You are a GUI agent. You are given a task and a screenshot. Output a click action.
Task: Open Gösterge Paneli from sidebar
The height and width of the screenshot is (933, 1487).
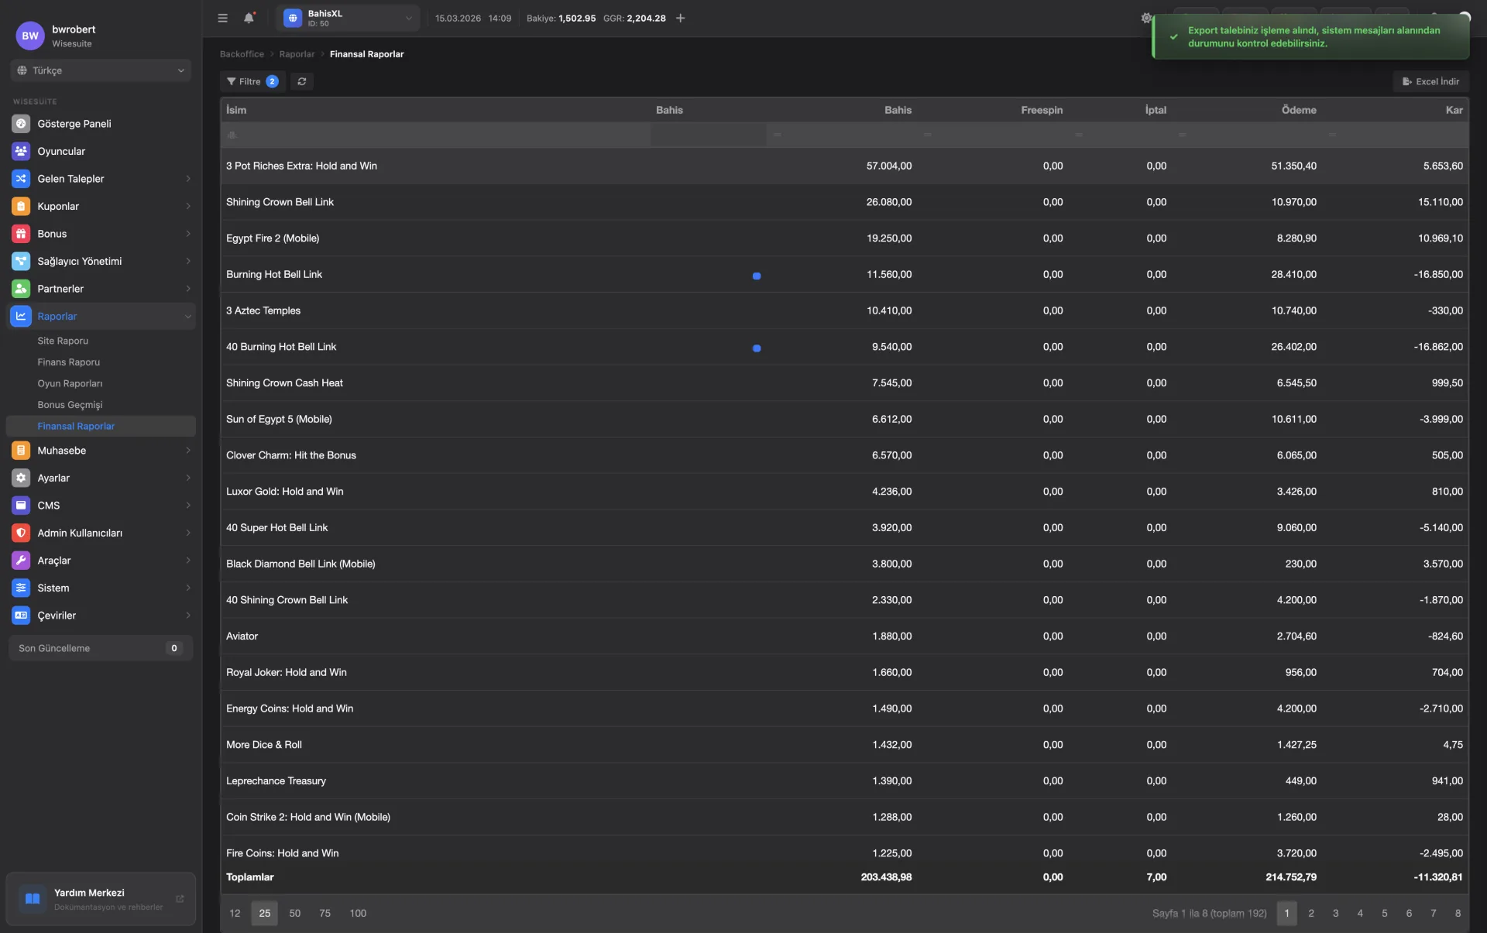[74, 124]
